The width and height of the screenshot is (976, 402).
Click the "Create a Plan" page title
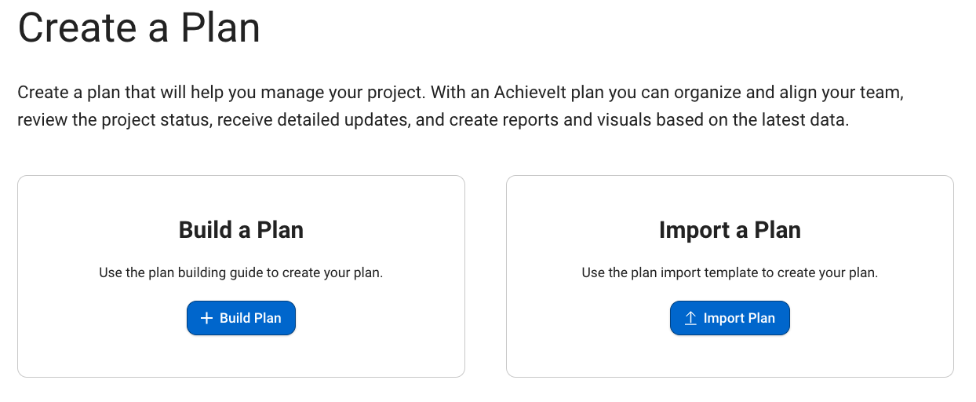[139, 28]
